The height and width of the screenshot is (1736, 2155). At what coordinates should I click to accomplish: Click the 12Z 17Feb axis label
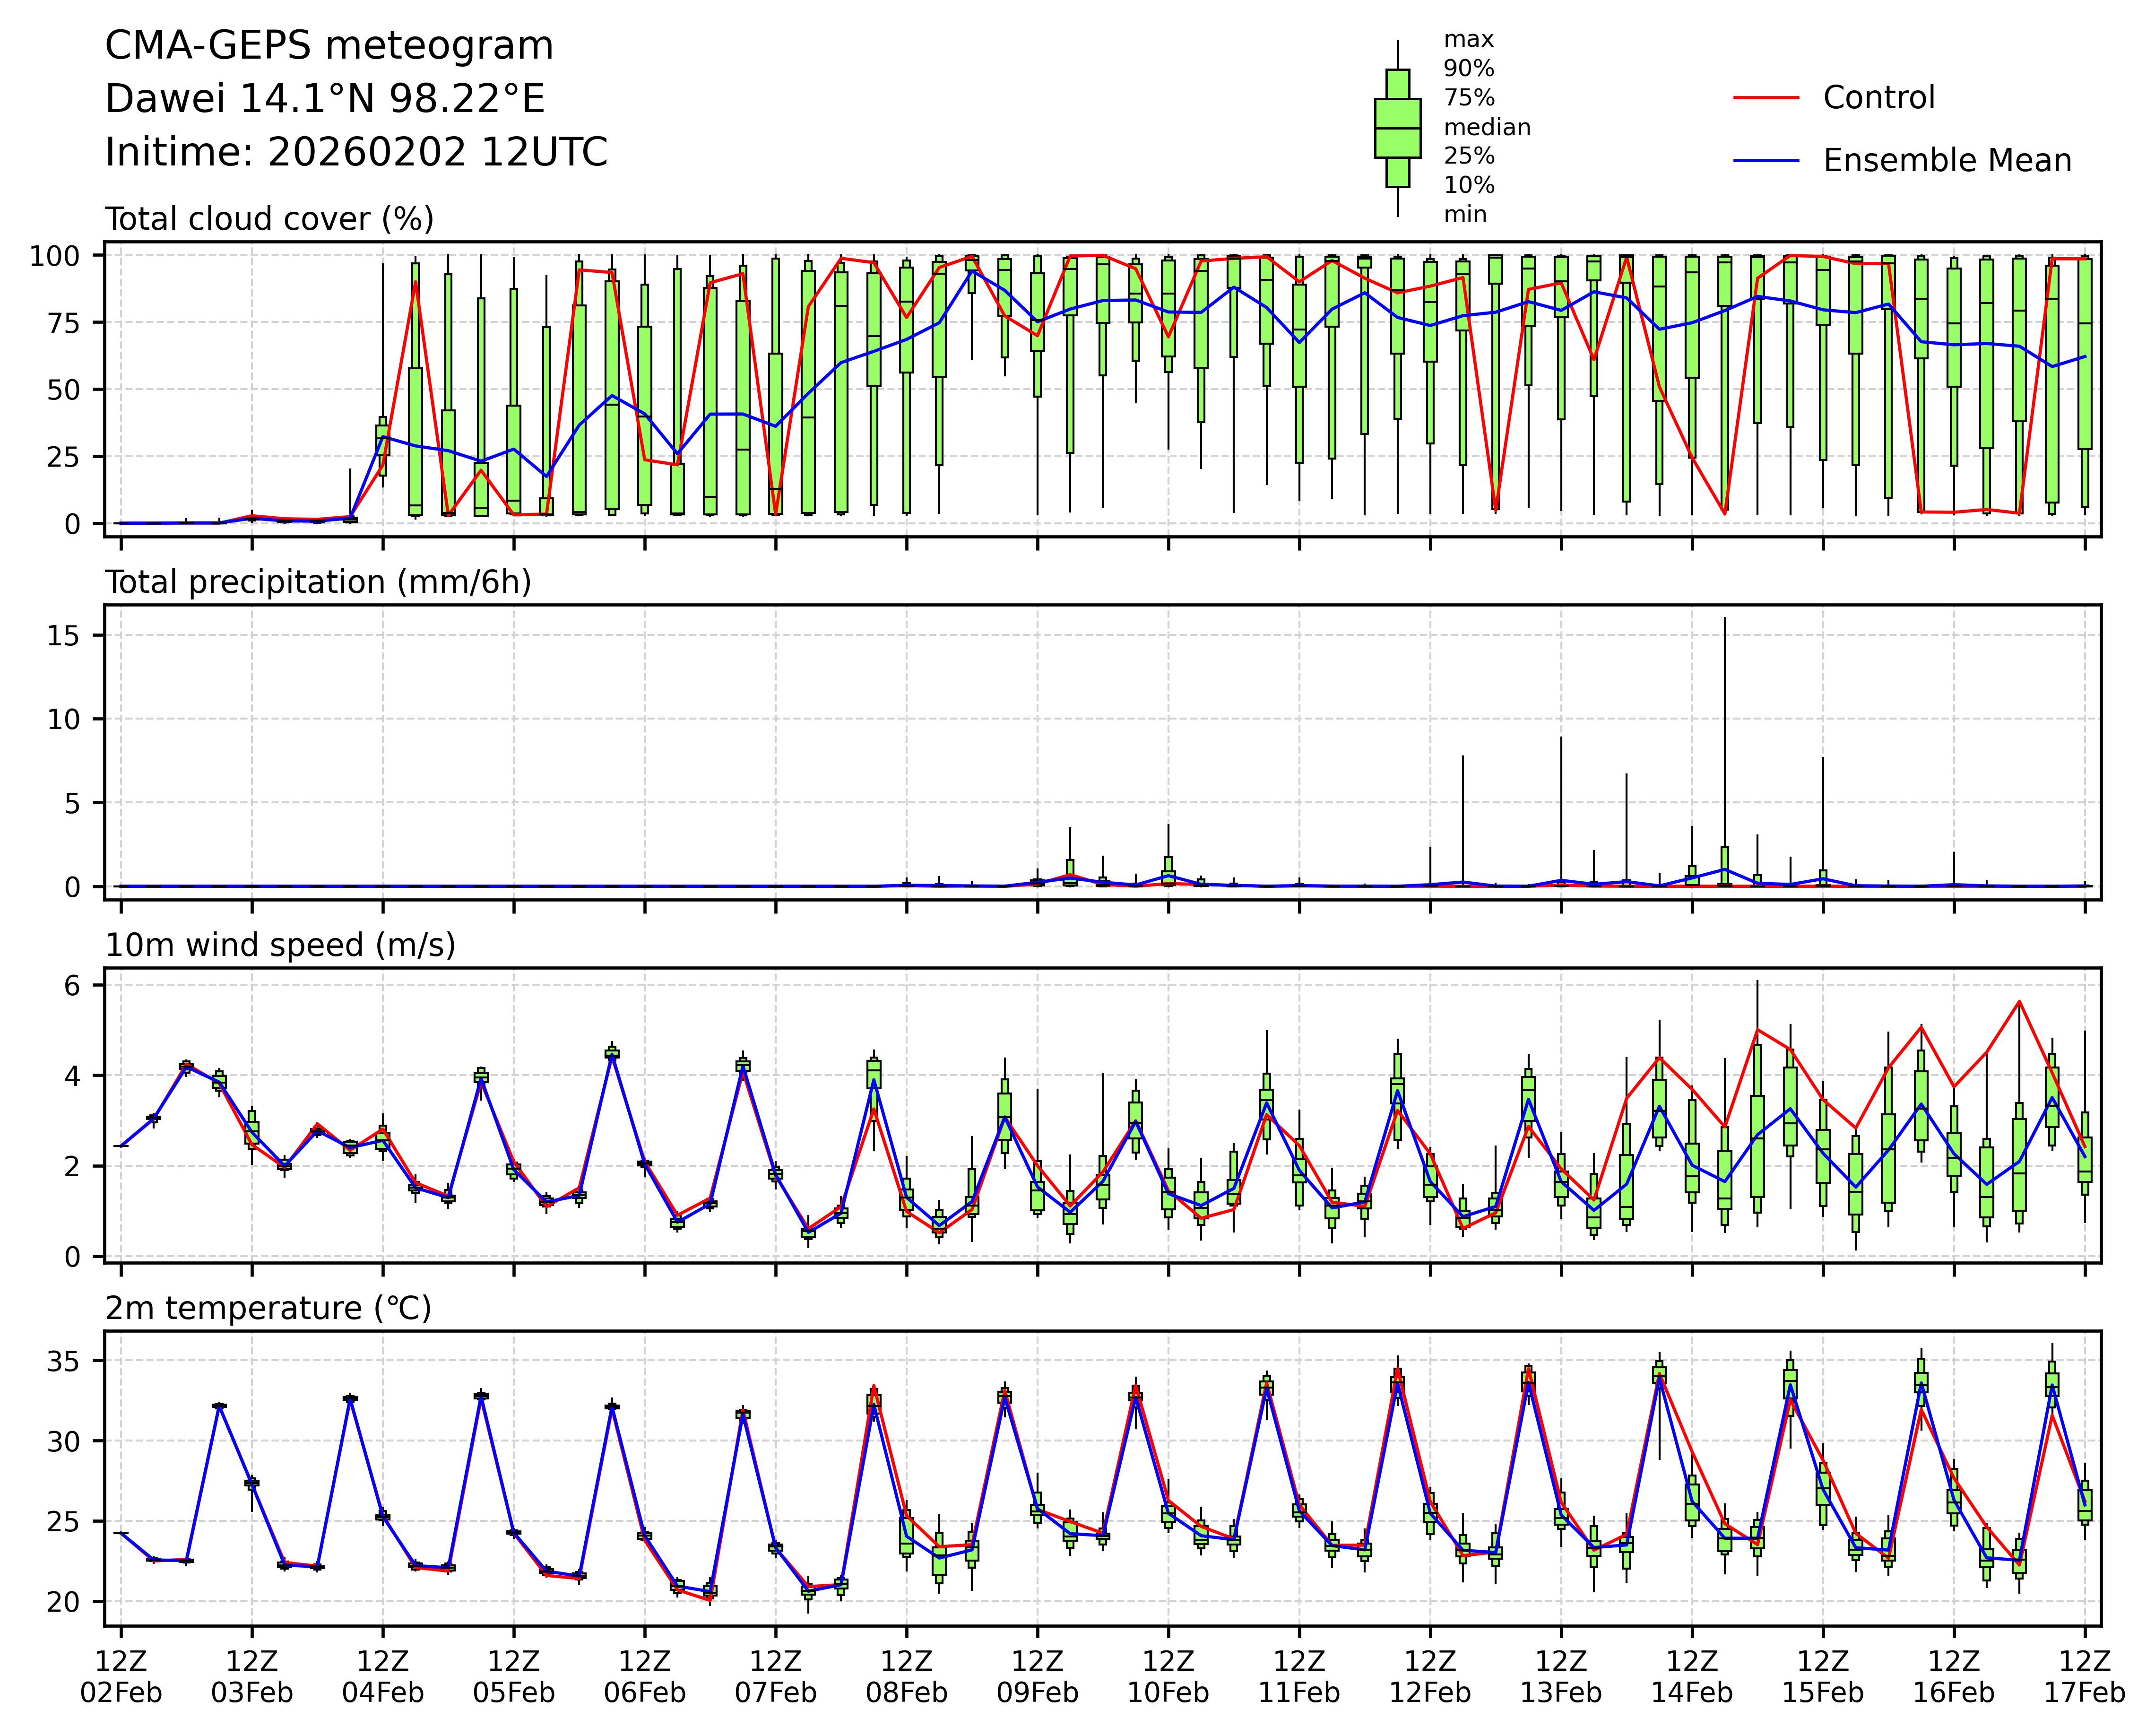pyautogui.click(x=2084, y=1677)
